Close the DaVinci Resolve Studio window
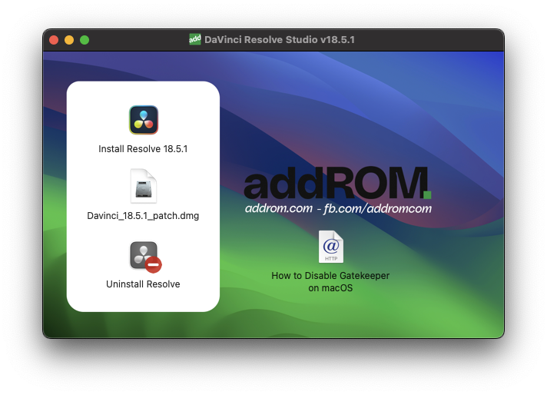Screen dimensions: 547x395 pyautogui.click(x=54, y=40)
